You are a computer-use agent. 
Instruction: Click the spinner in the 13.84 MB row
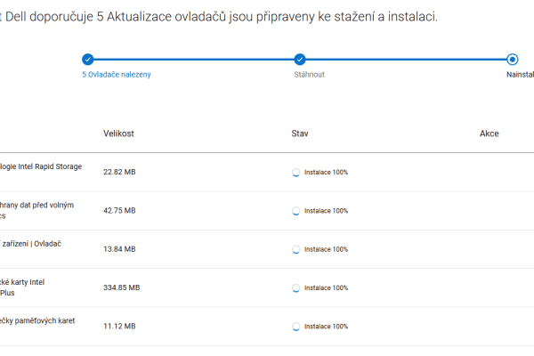coord(296,249)
